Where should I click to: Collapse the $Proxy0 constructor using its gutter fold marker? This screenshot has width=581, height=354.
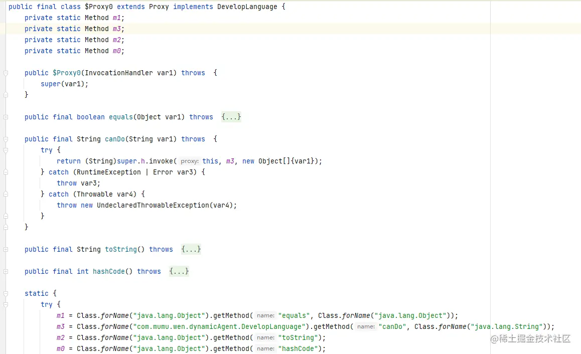[x=6, y=73]
